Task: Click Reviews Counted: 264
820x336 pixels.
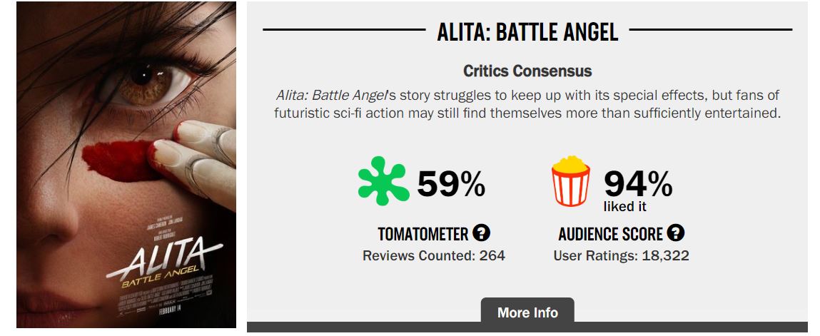Action: click(x=433, y=255)
